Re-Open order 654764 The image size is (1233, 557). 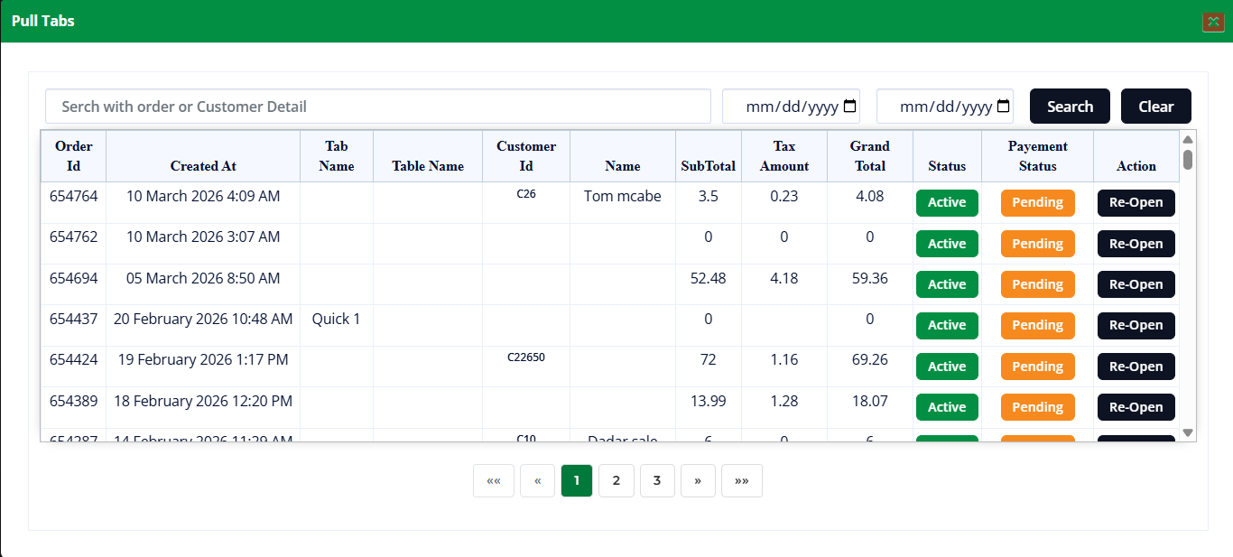1136,203
